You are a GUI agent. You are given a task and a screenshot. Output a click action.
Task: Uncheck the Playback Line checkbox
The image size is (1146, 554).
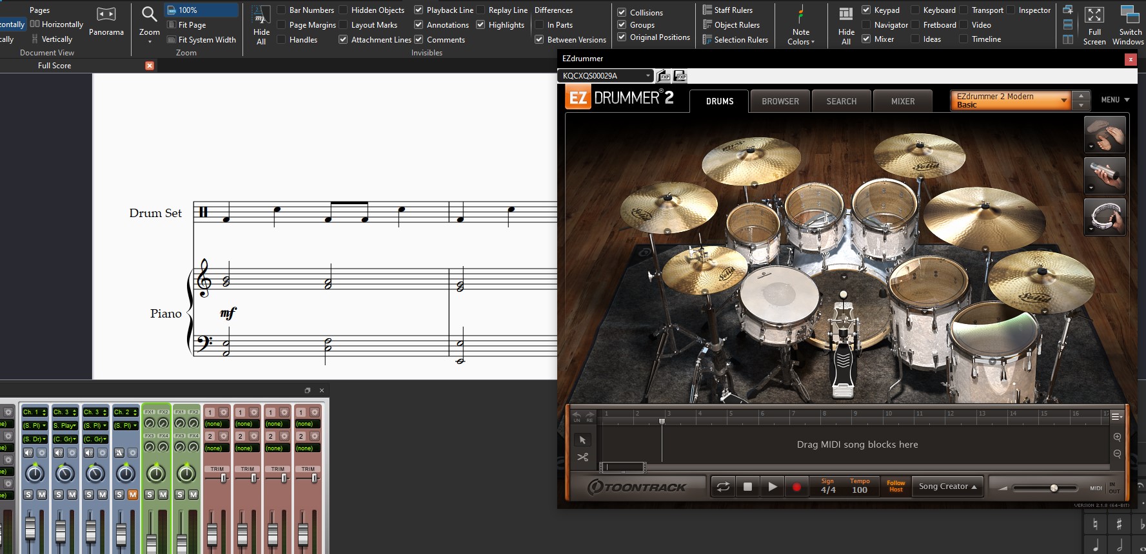(419, 10)
